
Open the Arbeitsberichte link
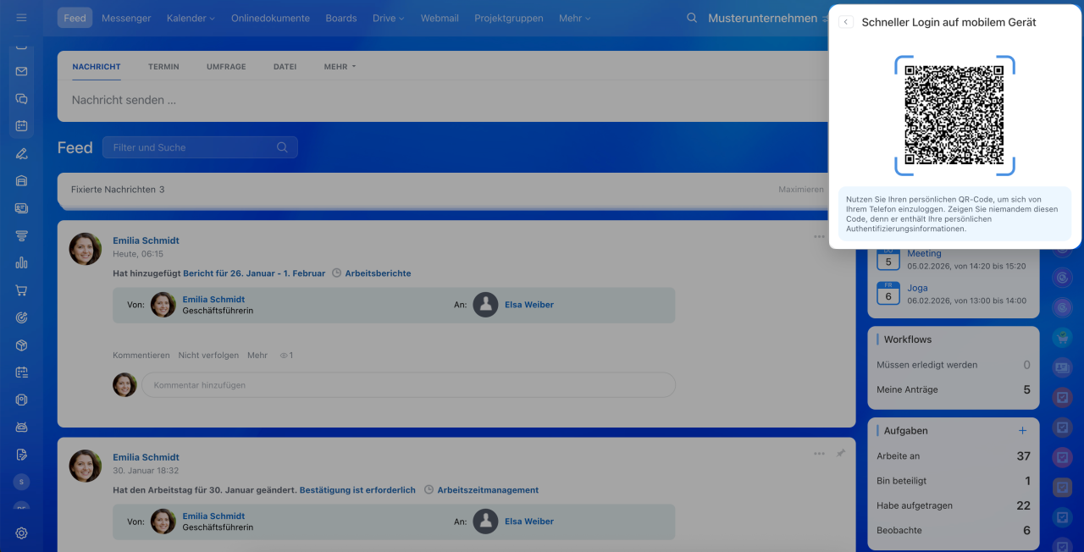coord(378,273)
